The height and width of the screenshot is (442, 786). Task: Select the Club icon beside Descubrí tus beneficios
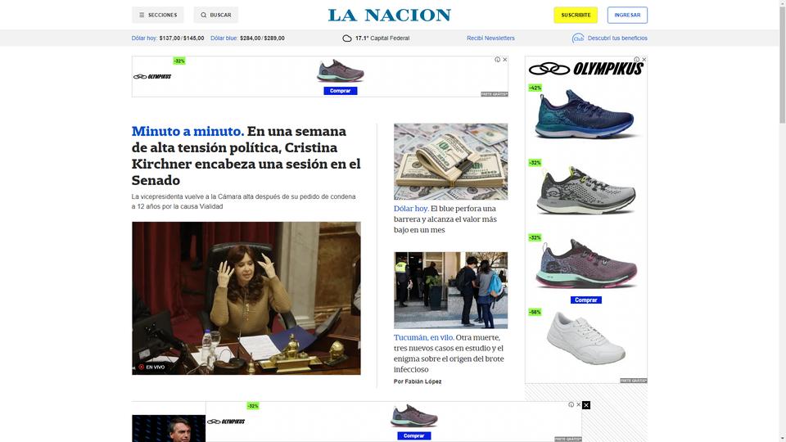click(578, 38)
